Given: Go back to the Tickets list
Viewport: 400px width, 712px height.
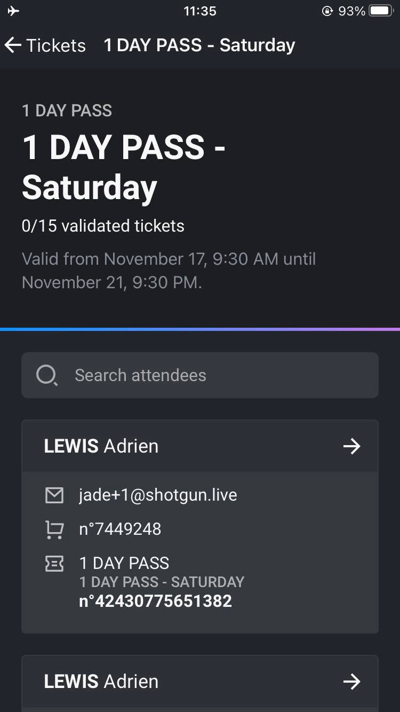Looking at the screenshot, I should coord(45,45).
